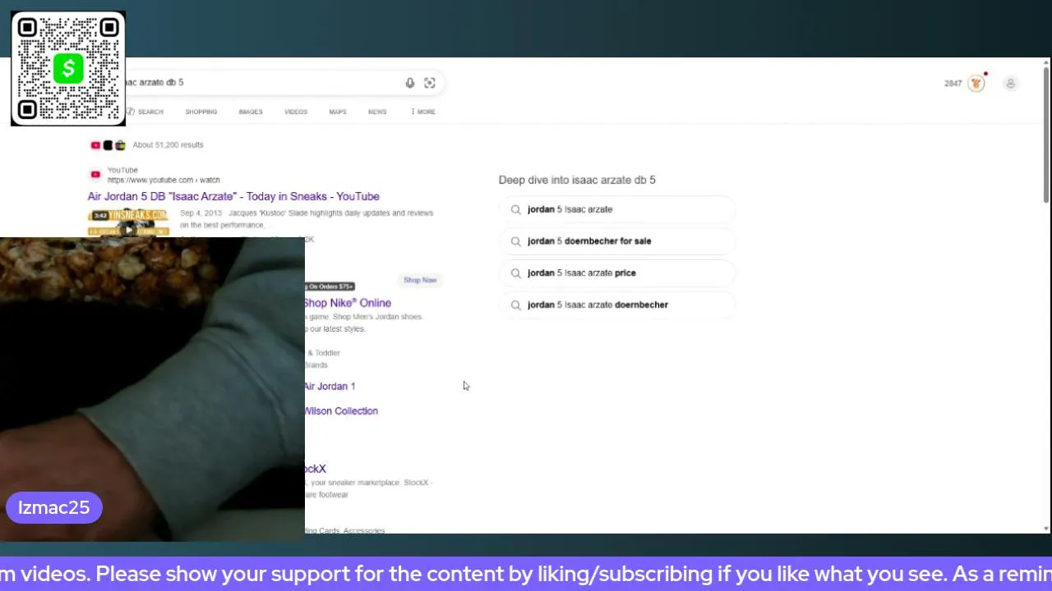Expand the More search categories menu
The height and width of the screenshot is (591, 1052).
pos(423,112)
